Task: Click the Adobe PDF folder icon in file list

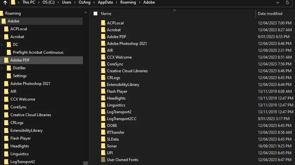Action: pyautogui.click(x=103, y=36)
